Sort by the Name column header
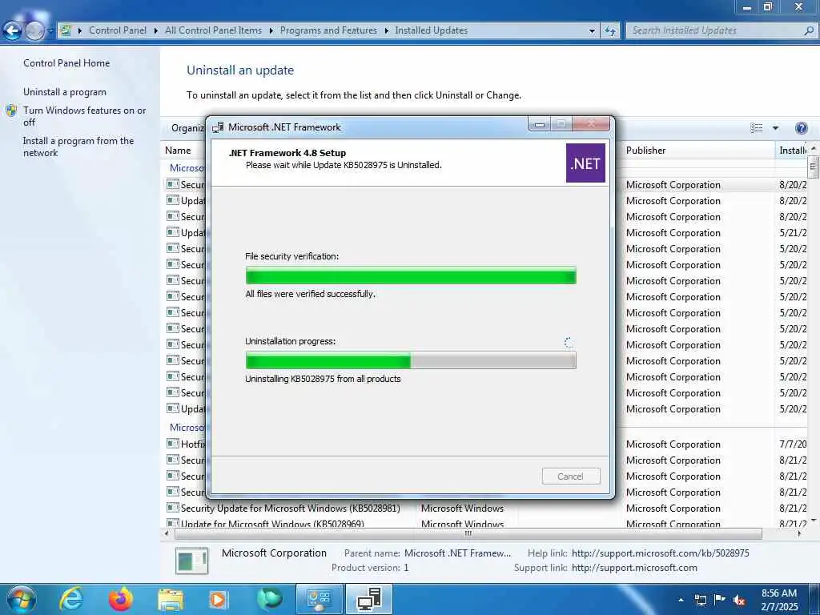 [178, 150]
